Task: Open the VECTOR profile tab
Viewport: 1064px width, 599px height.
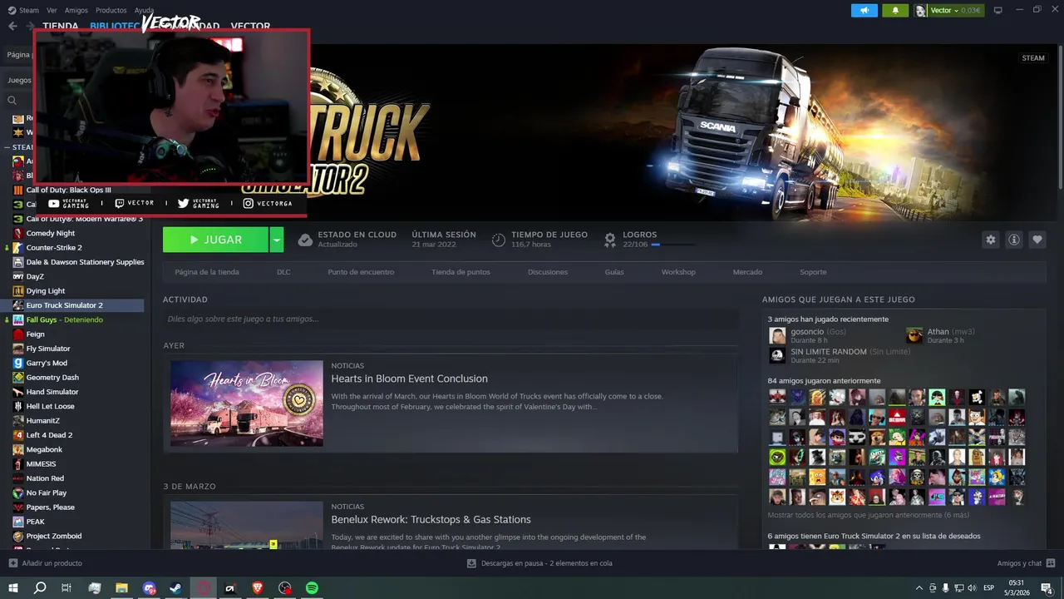Action: [x=250, y=26]
